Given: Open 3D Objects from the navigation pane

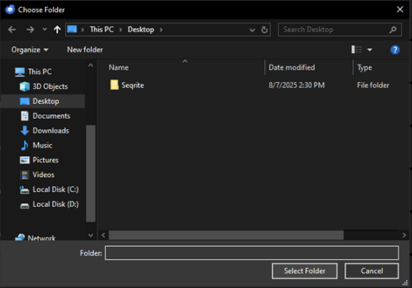Looking at the screenshot, I should [x=50, y=86].
